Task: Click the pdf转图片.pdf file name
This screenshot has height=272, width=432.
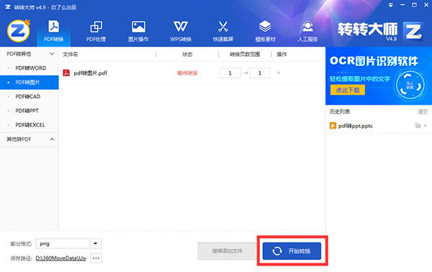Action: [x=91, y=73]
